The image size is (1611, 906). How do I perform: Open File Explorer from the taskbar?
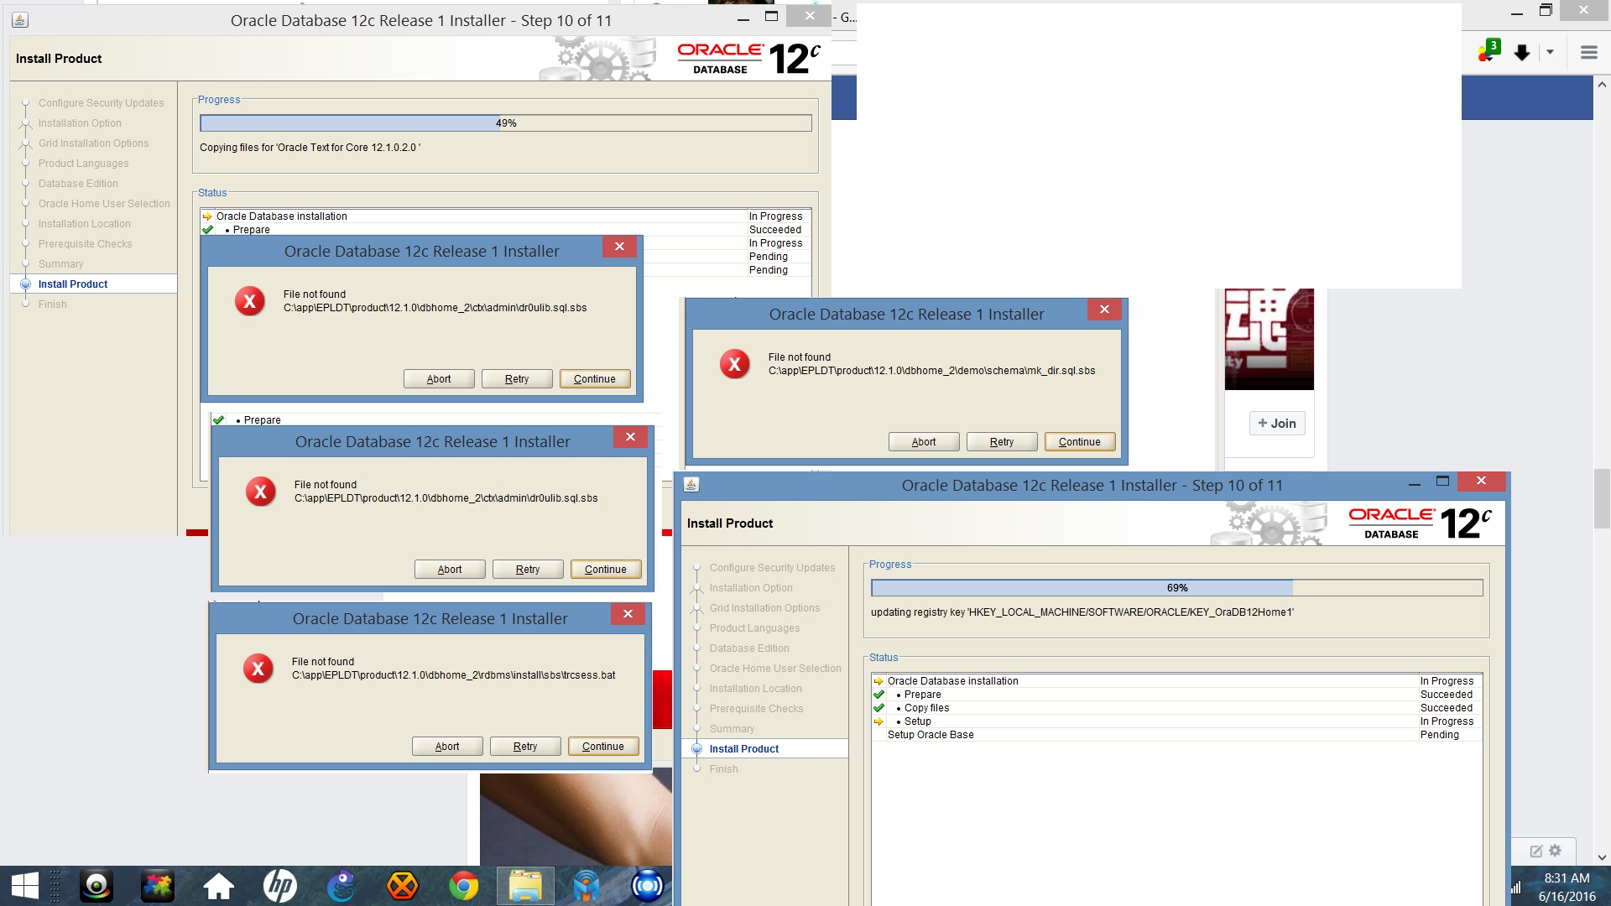point(525,886)
